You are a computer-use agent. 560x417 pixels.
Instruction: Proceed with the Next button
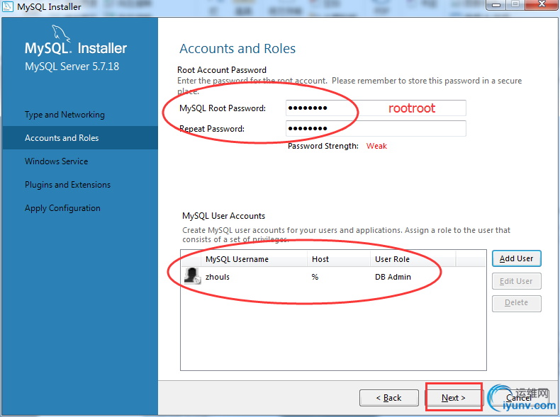(454, 398)
